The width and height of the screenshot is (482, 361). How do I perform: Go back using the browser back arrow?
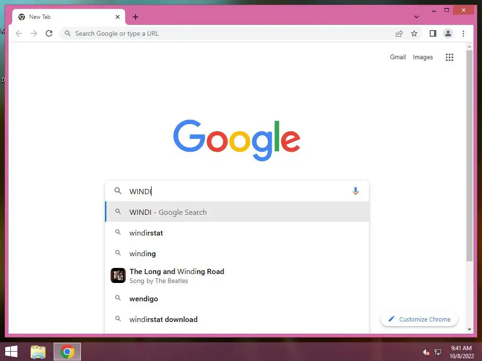pyautogui.click(x=19, y=33)
